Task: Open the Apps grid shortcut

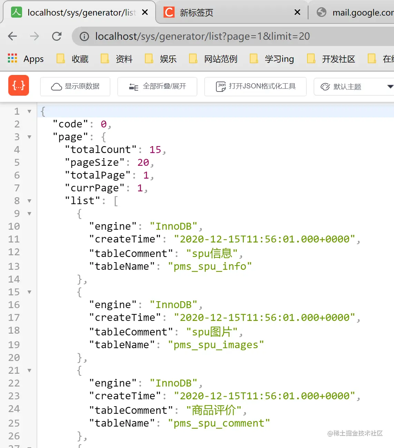Action: point(26,59)
